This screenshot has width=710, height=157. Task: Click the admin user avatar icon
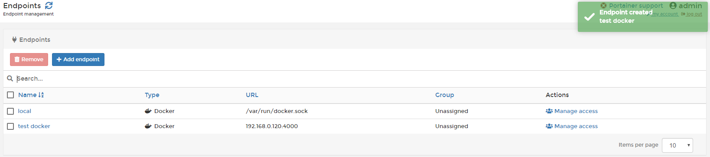coord(673,6)
